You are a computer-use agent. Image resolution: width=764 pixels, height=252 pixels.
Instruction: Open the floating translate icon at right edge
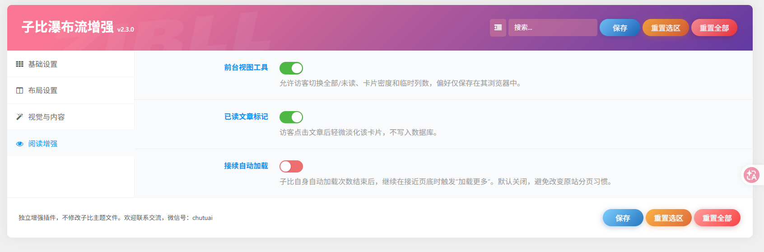click(x=752, y=175)
